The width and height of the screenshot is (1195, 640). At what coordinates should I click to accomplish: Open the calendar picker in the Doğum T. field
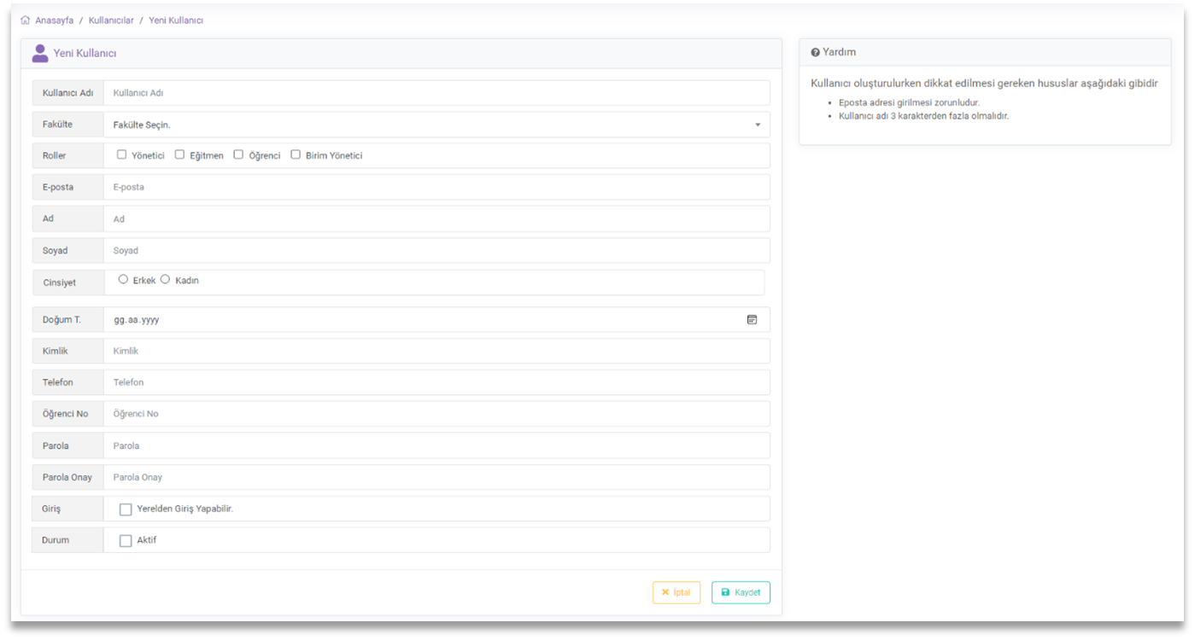click(x=752, y=320)
